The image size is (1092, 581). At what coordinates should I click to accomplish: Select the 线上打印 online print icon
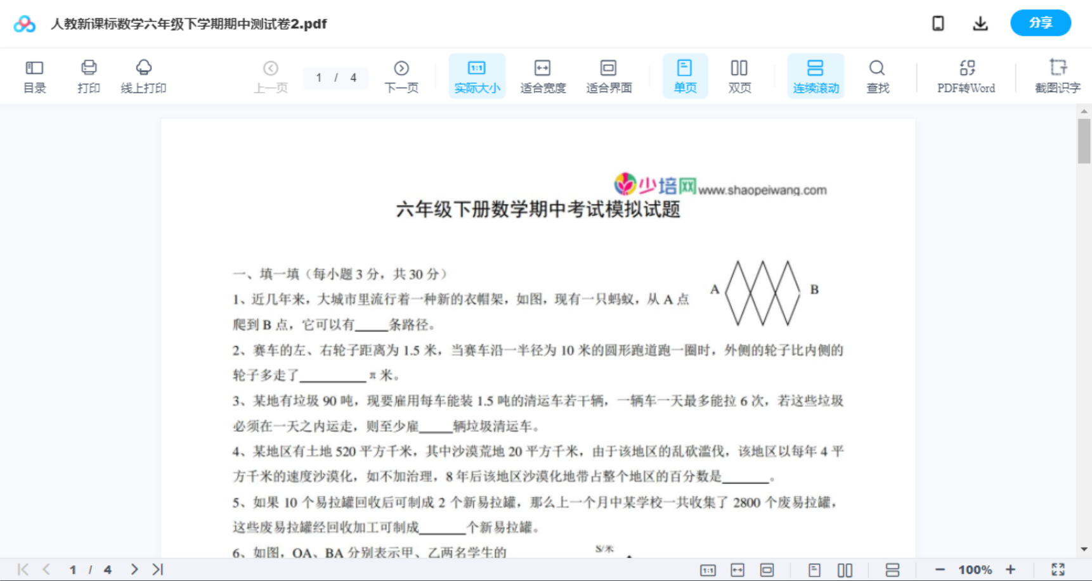[143, 75]
